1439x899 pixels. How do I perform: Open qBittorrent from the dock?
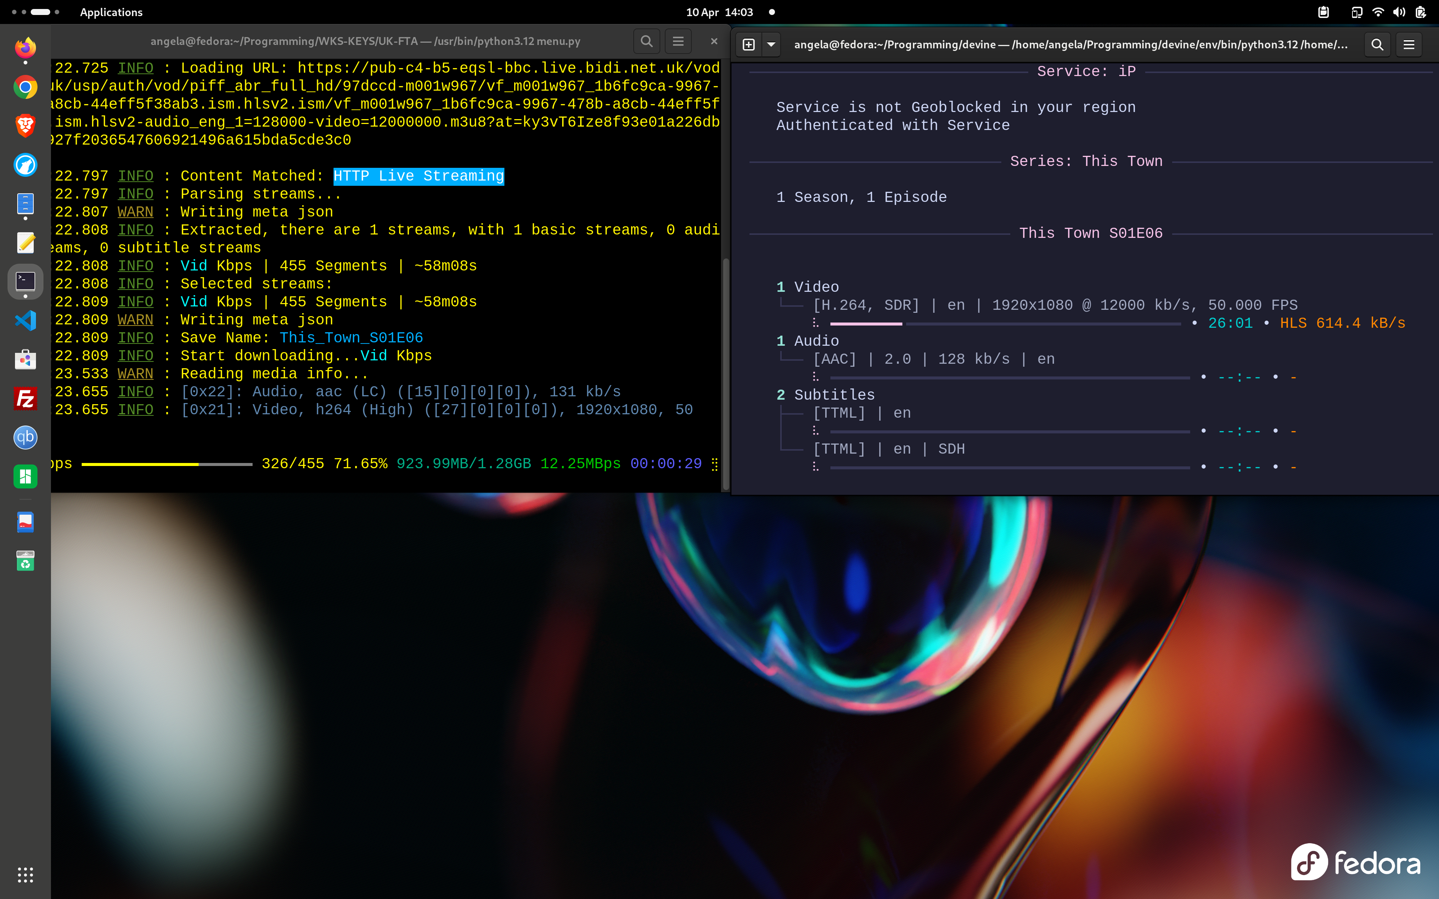[25, 438]
